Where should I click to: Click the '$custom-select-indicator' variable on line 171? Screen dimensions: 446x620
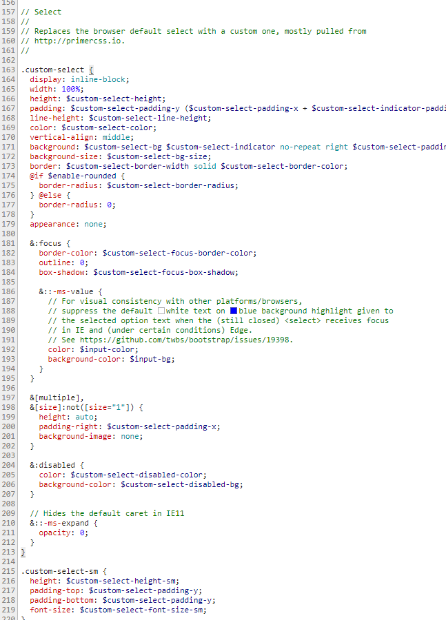tap(221, 147)
